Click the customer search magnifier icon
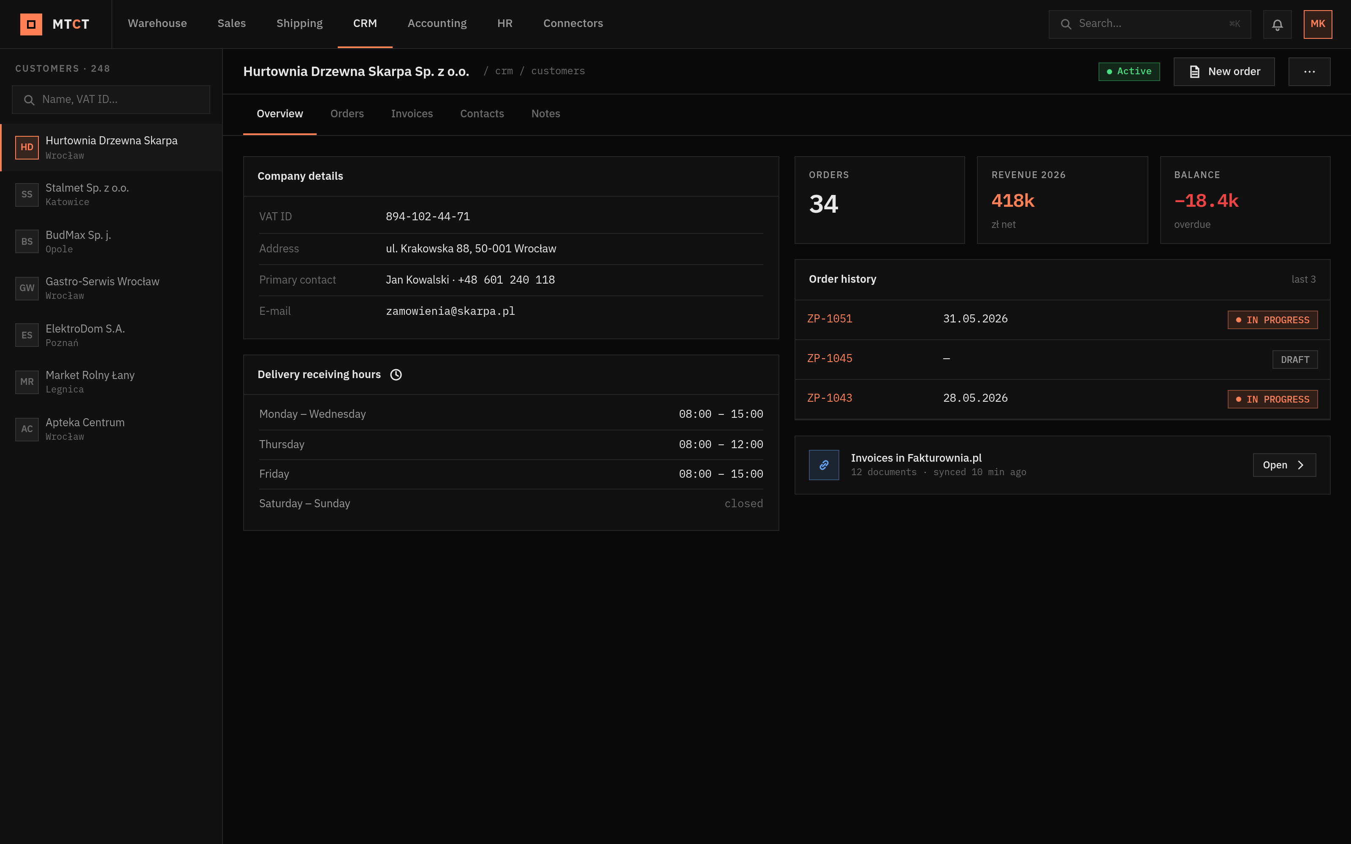 click(x=29, y=100)
